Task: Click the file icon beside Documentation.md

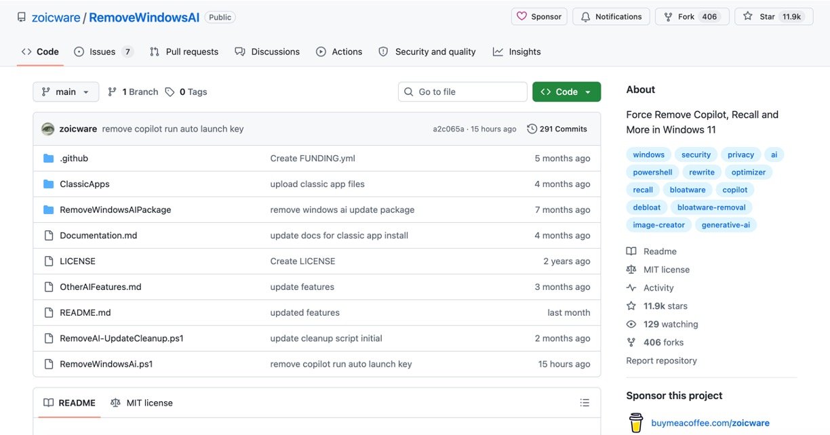Action: click(48, 236)
